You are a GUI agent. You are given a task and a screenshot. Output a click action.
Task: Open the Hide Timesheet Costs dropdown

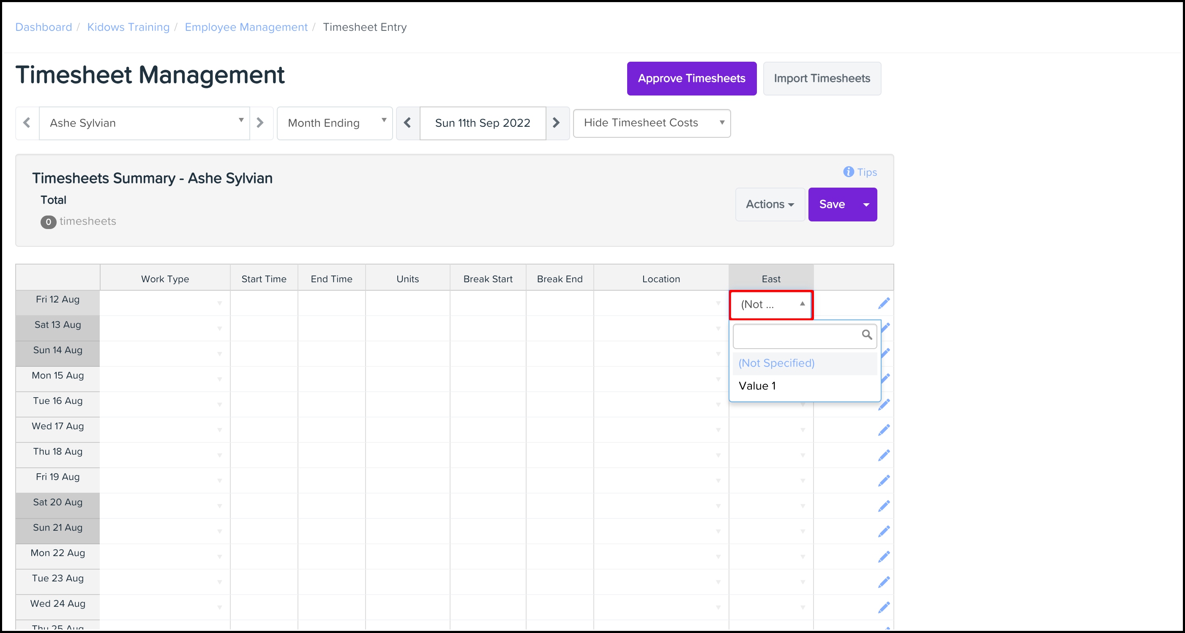651,123
